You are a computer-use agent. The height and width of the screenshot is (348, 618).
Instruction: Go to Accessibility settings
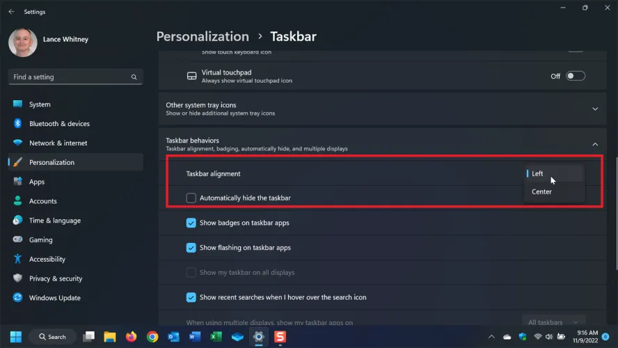(x=47, y=259)
